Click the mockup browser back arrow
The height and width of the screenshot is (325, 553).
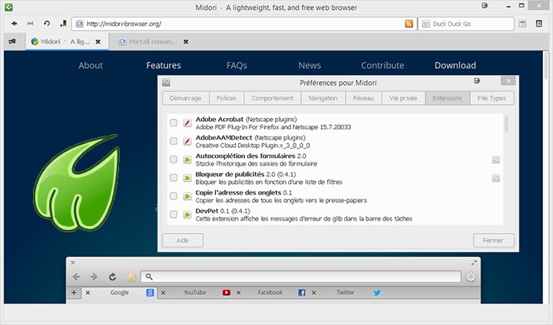76,277
